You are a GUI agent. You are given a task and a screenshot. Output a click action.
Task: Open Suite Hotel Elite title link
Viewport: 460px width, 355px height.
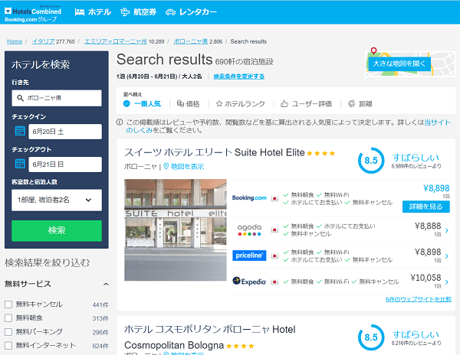pos(215,152)
